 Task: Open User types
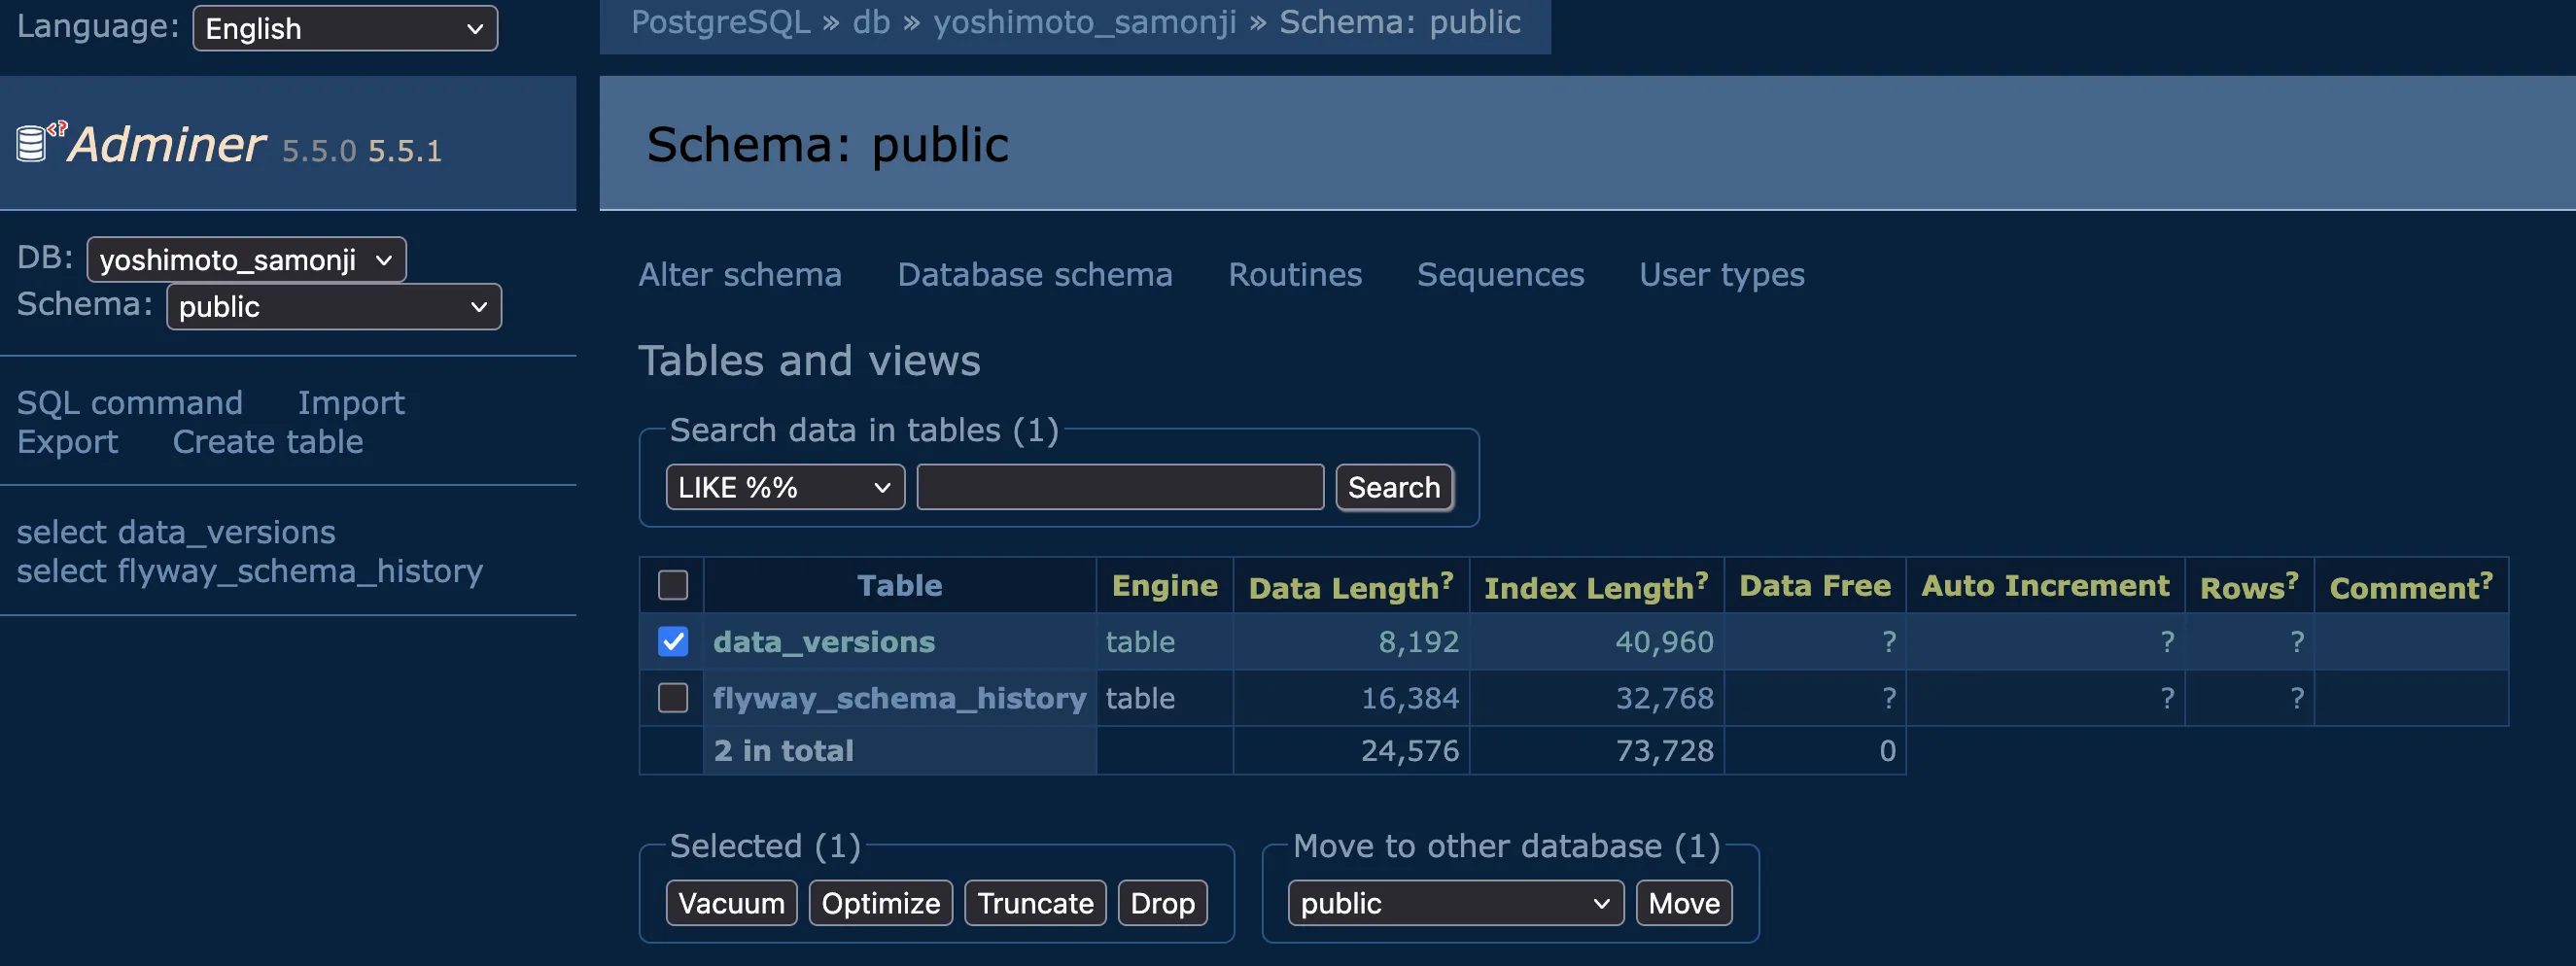1722,274
